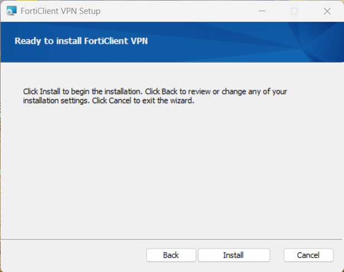Click the "FortiClient VPN Setup" window title
This screenshot has height=272, width=344.
pyautogui.click(x=61, y=11)
